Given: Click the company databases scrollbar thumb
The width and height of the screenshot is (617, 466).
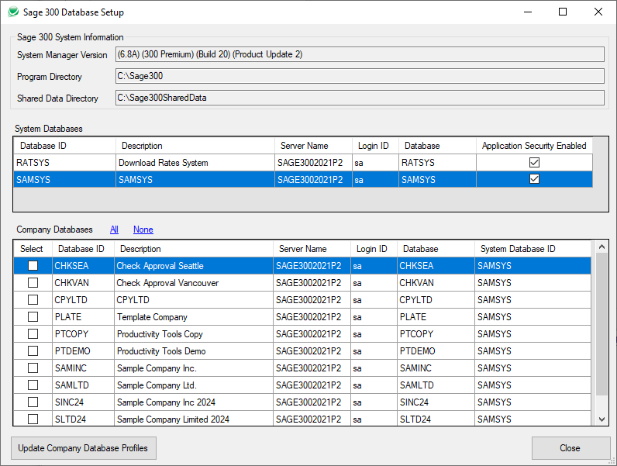Looking at the screenshot, I should 601,324.
